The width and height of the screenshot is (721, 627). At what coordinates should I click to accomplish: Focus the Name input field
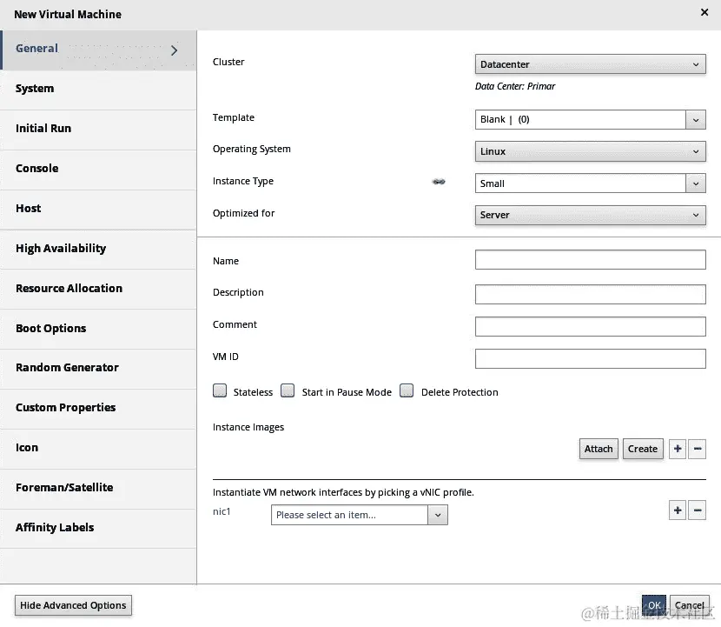click(x=590, y=260)
